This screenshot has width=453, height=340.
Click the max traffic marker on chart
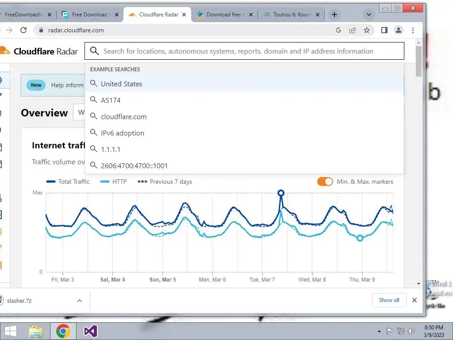point(281,193)
